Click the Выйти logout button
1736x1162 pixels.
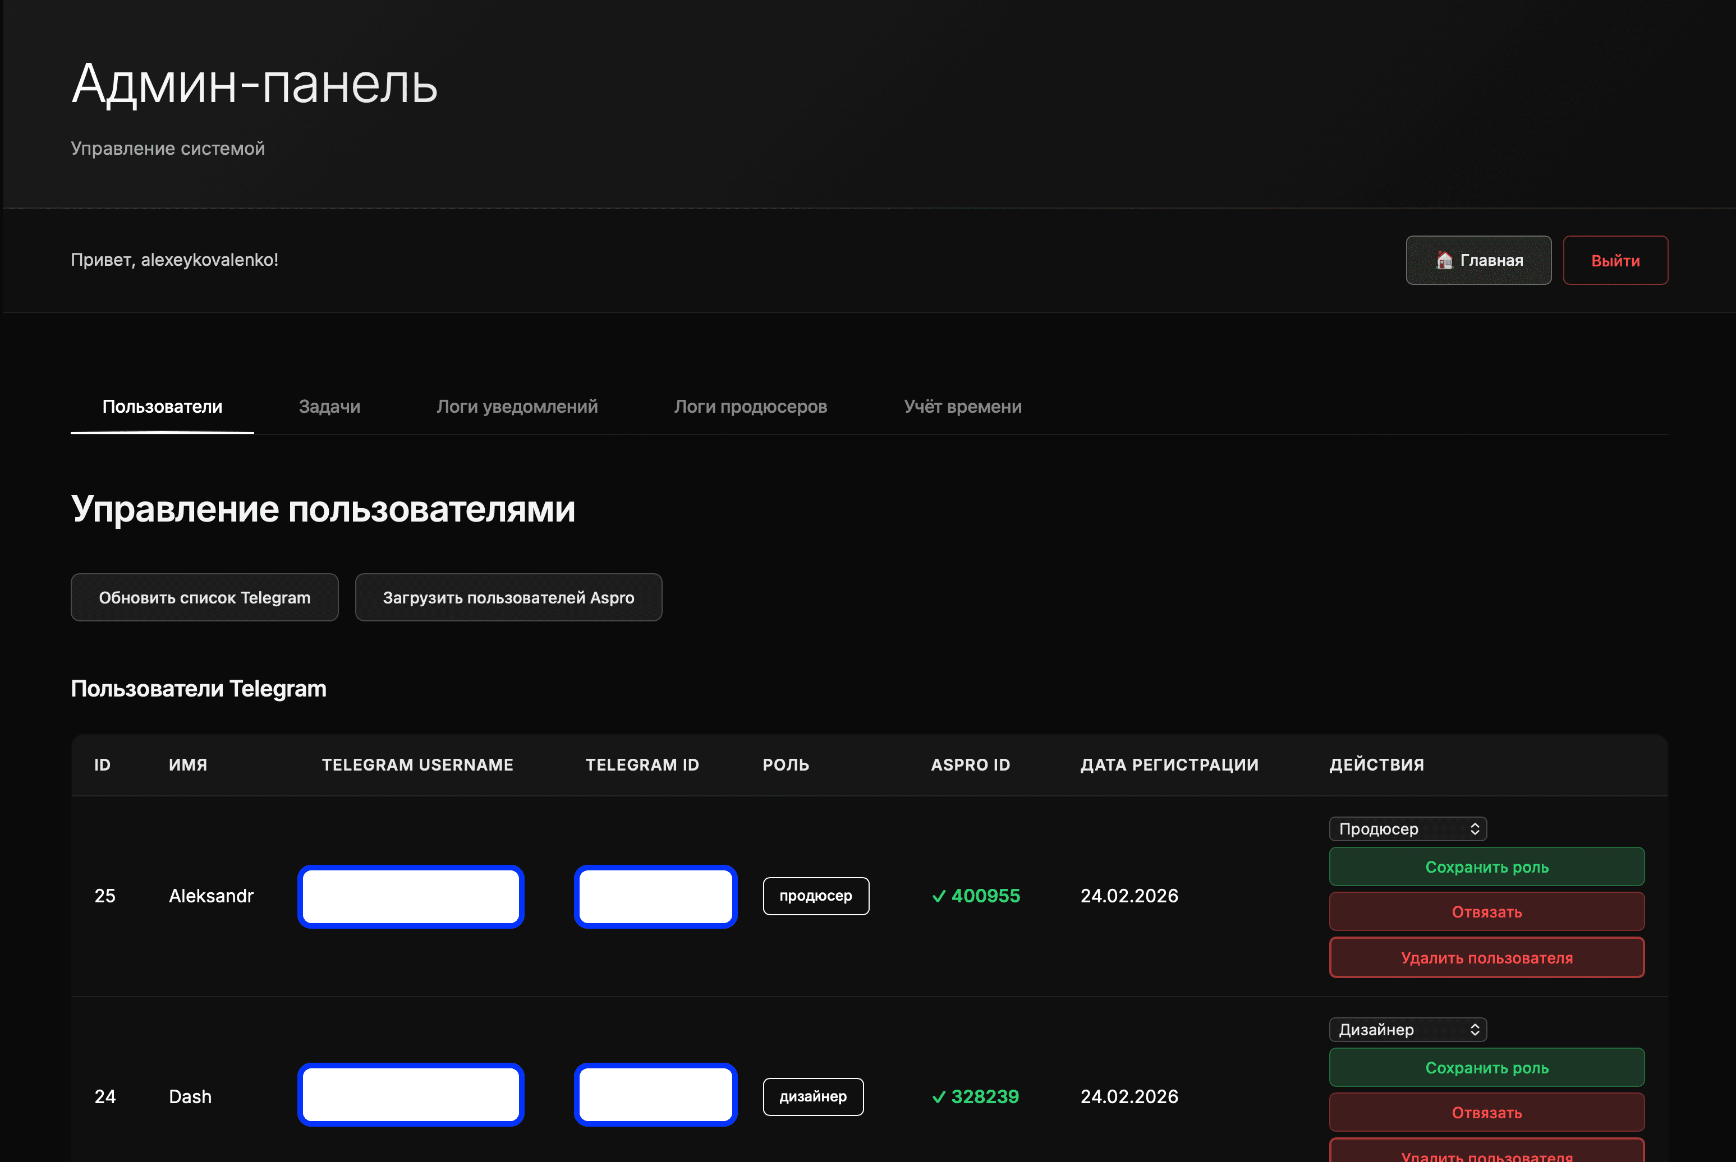coord(1615,260)
